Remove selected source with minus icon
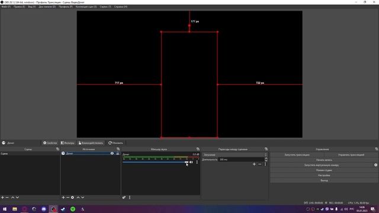The height and width of the screenshot is (213, 379). (68, 197)
